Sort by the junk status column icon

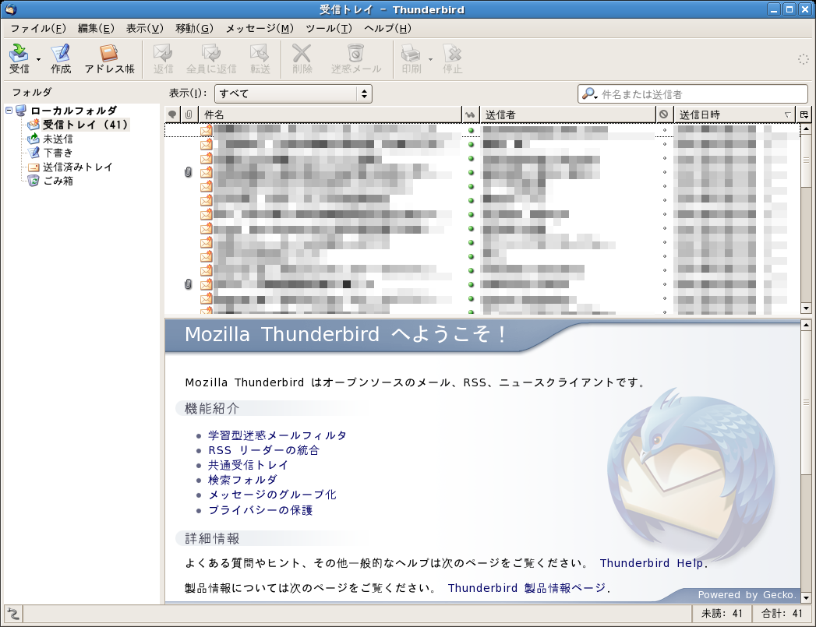click(663, 114)
